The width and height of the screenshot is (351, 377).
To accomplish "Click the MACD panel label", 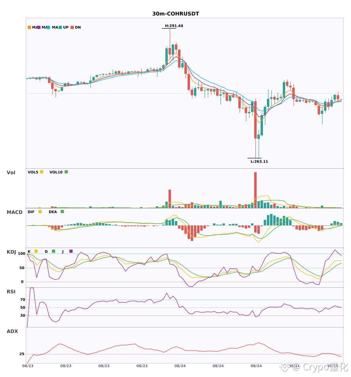I will point(14,212).
